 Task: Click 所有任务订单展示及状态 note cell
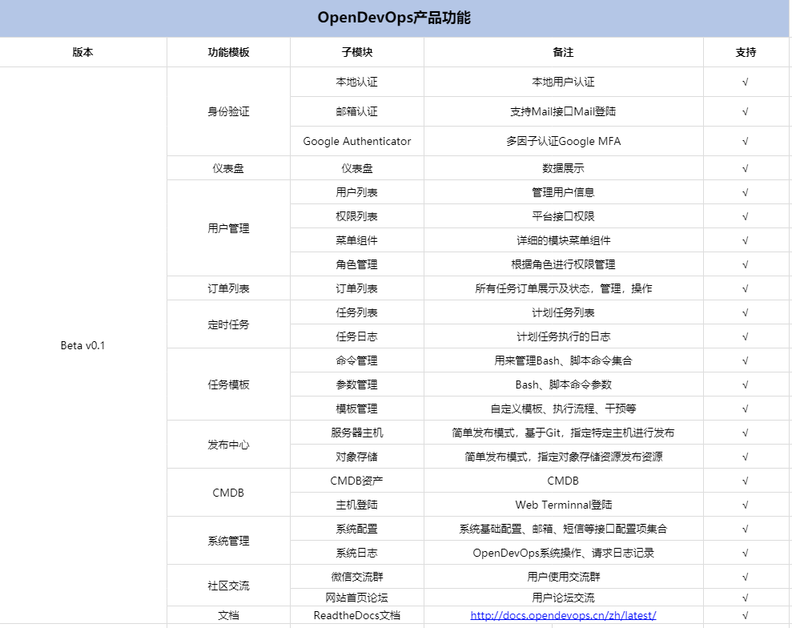563,288
